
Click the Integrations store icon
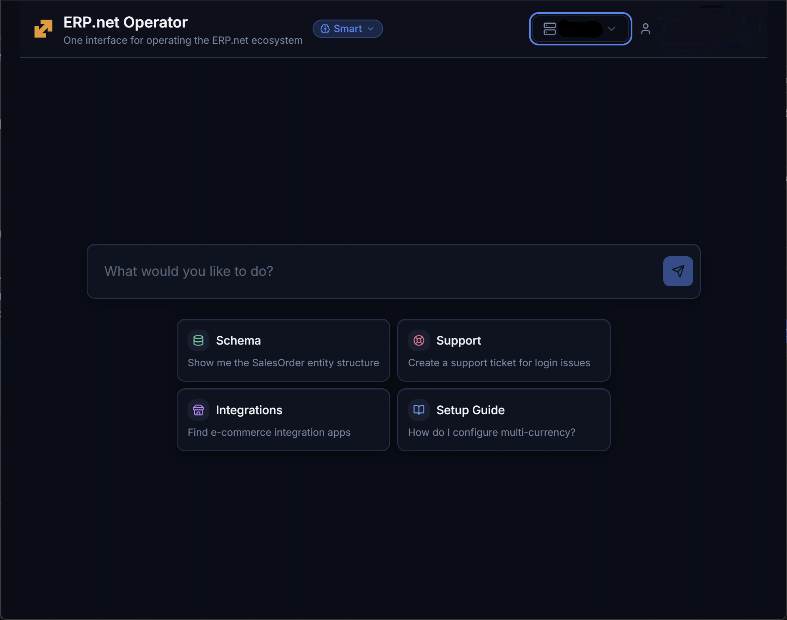pyautogui.click(x=198, y=410)
